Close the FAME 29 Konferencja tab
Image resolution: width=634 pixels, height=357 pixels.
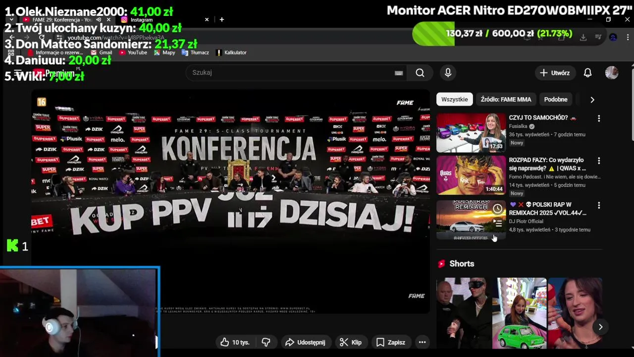pos(108,20)
